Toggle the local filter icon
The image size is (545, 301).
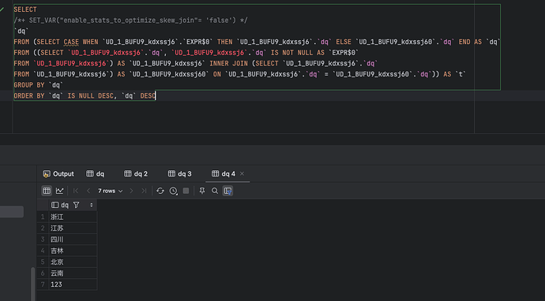coord(227,191)
